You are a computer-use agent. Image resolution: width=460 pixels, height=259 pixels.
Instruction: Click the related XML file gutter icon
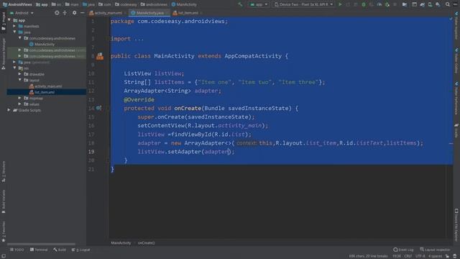[100, 56]
